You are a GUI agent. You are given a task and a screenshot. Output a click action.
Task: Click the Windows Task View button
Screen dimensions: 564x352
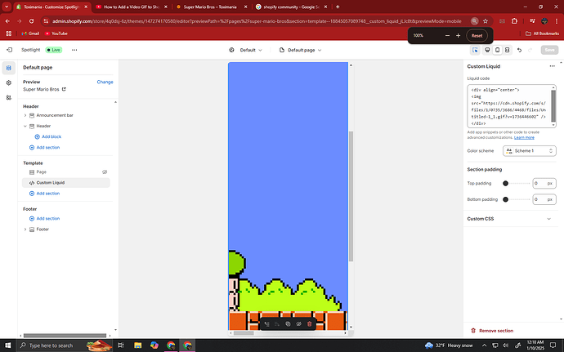(121, 345)
